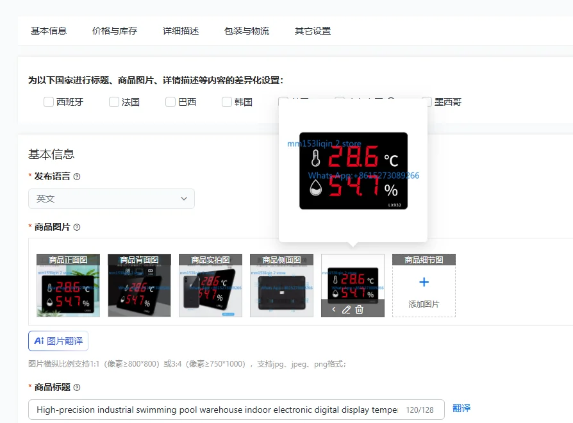The width and height of the screenshot is (573, 423).
Task: Click the AI 图片翻译 button
Action: coord(58,341)
